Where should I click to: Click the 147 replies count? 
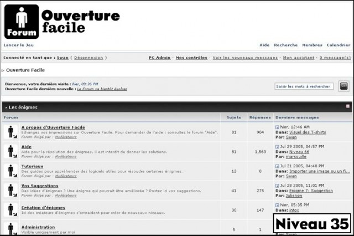(x=260, y=210)
